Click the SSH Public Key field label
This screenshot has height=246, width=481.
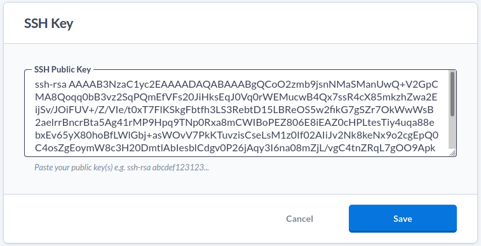[x=62, y=70]
